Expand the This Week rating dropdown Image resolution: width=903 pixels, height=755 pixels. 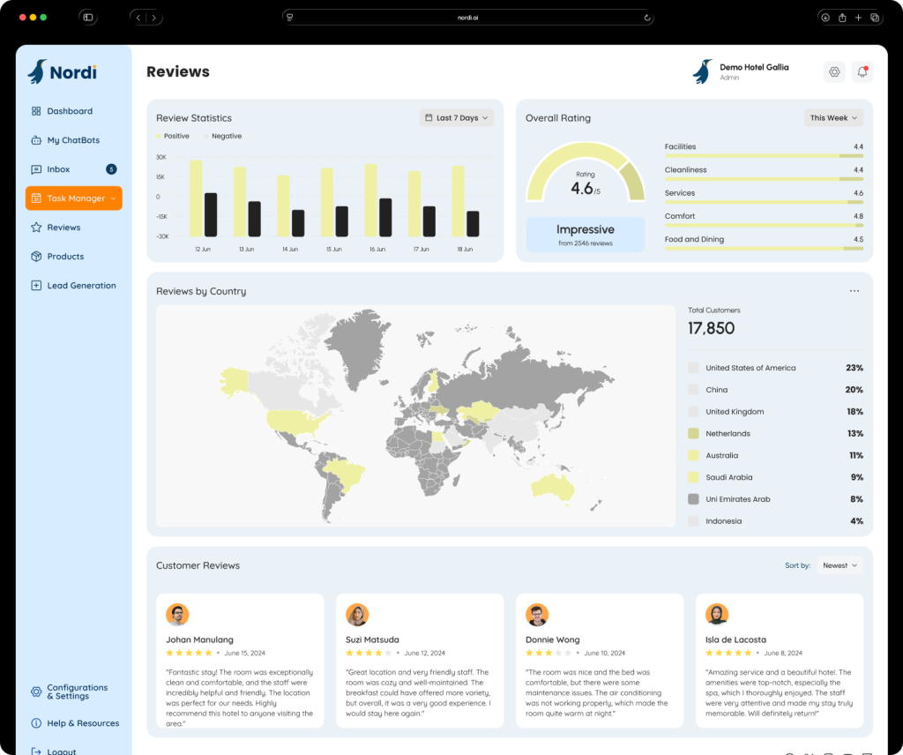[833, 118]
